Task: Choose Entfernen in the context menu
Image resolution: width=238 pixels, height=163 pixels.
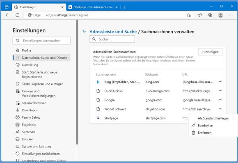Action: (x=213, y=133)
